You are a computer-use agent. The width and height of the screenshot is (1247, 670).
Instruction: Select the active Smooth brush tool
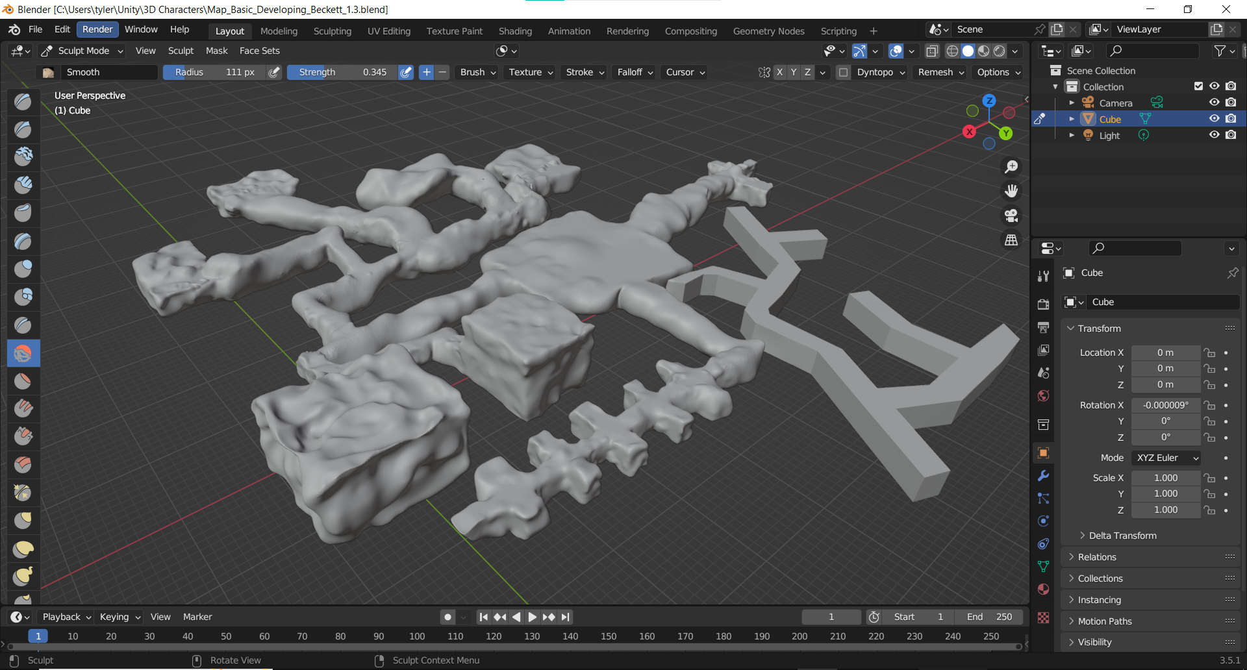click(x=23, y=353)
